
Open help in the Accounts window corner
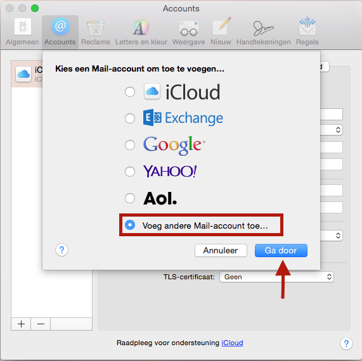[x=346, y=344]
